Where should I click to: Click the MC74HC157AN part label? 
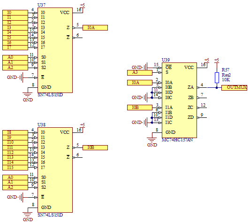point(177,140)
